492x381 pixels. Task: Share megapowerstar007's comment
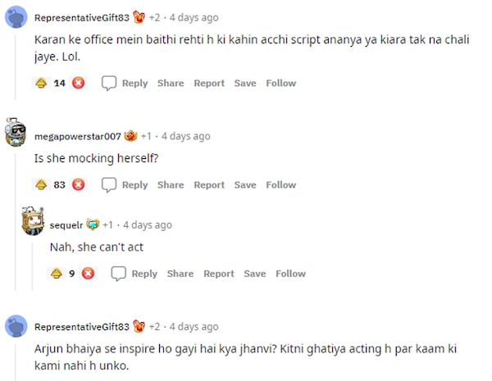click(171, 184)
